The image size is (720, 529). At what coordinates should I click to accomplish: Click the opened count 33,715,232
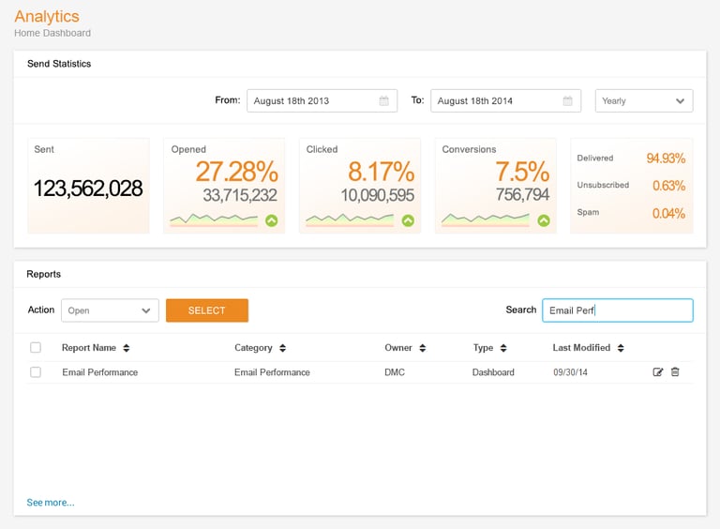click(x=240, y=195)
